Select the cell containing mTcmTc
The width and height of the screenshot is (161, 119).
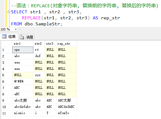click(67, 113)
